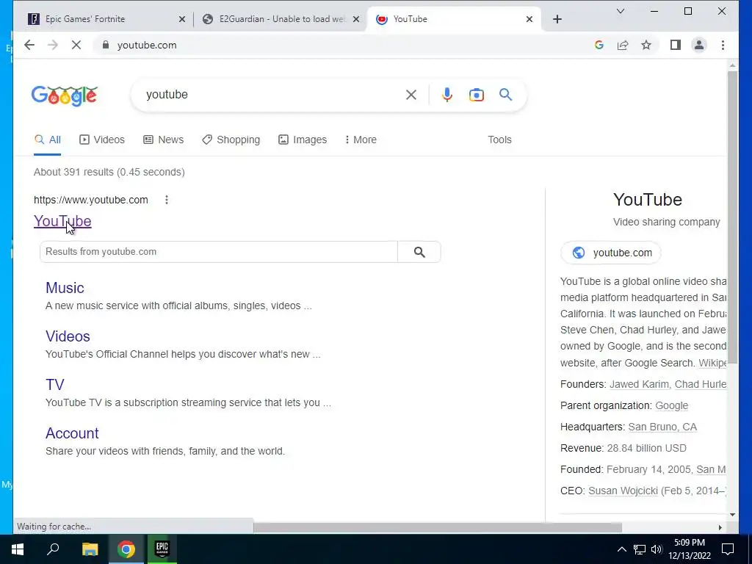Viewport: 752px width, 564px height.
Task: Open the Google parent organization link
Action: pyautogui.click(x=671, y=405)
